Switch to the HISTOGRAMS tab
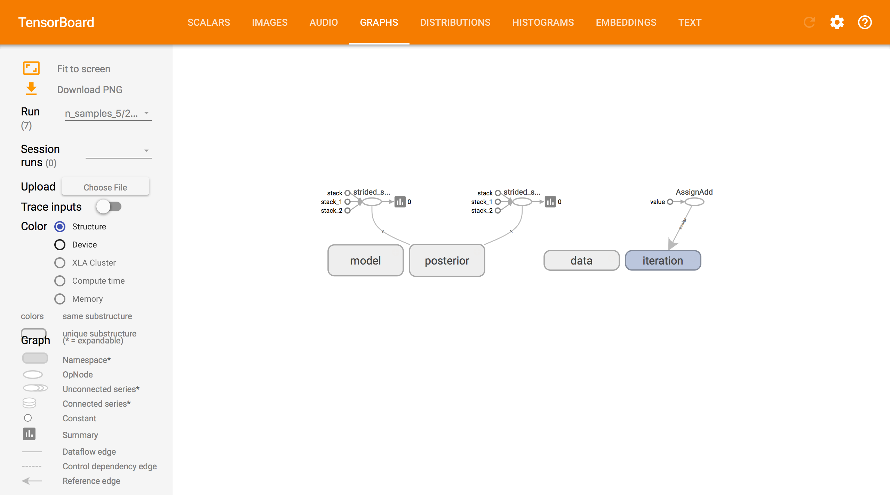This screenshot has height=495, width=890. 543,23
